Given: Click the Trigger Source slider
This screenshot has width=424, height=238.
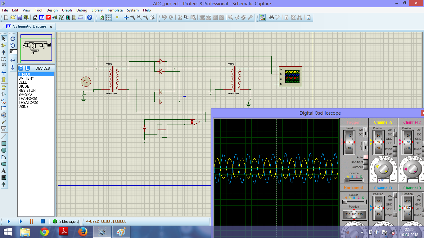Looking at the screenshot, I should pos(354,180).
